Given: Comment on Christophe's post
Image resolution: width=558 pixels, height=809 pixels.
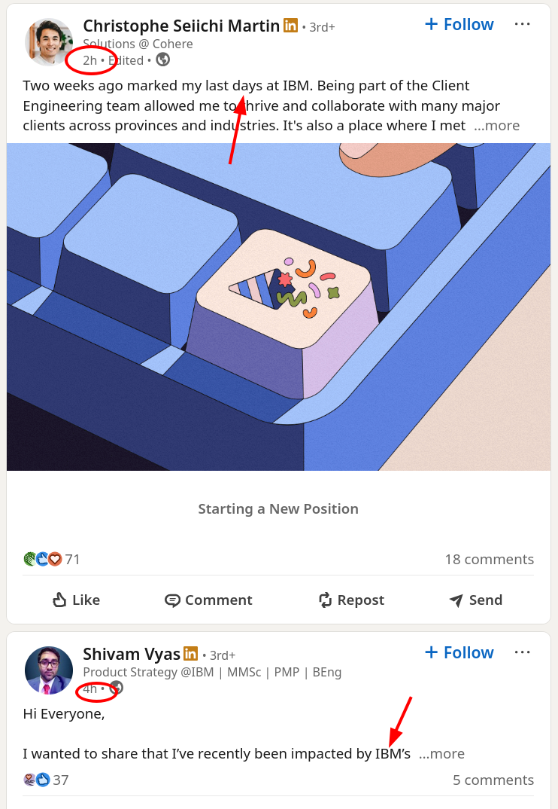Looking at the screenshot, I should [x=208, y=600].
